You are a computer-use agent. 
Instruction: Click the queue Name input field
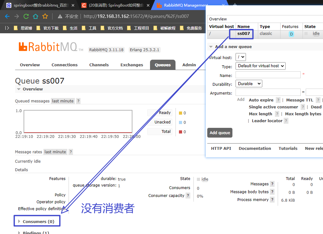click(x=268, y=75)
